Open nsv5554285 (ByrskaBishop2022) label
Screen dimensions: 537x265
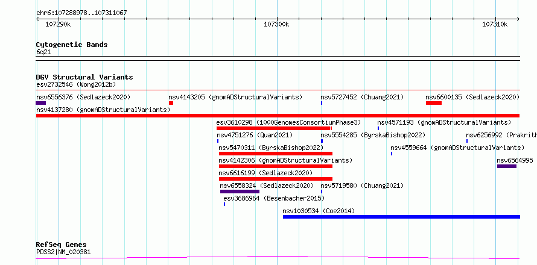tap(373, 135)
